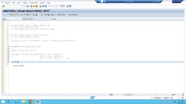This screenshot has height=104, width=186.
Task: Open the S419AH14 system dropdown
Action: click(162, 98)
